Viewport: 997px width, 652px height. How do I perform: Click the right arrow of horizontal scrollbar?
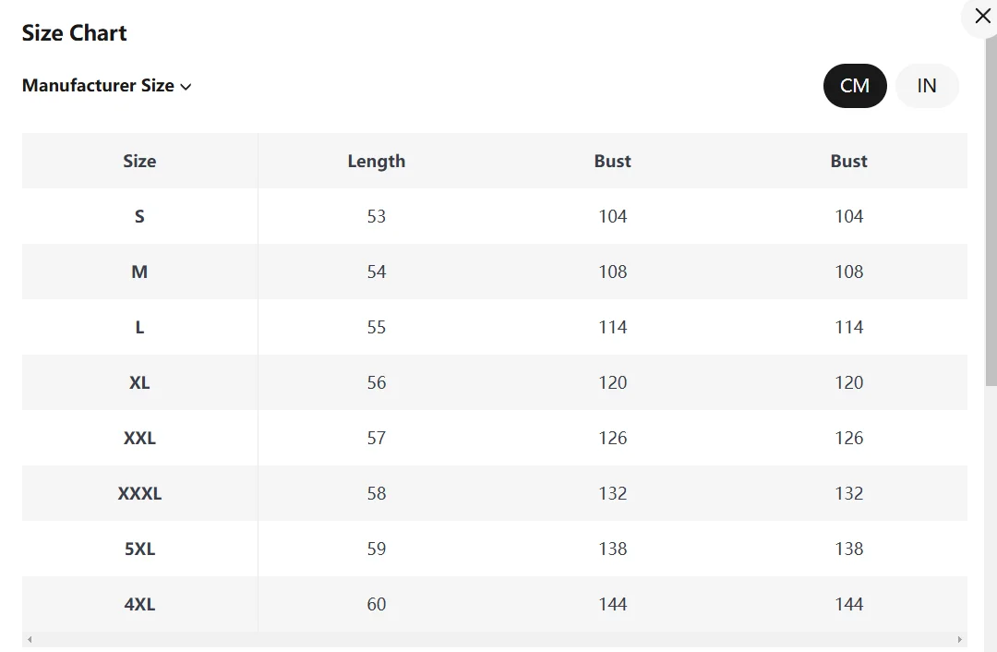coord(959,639)
